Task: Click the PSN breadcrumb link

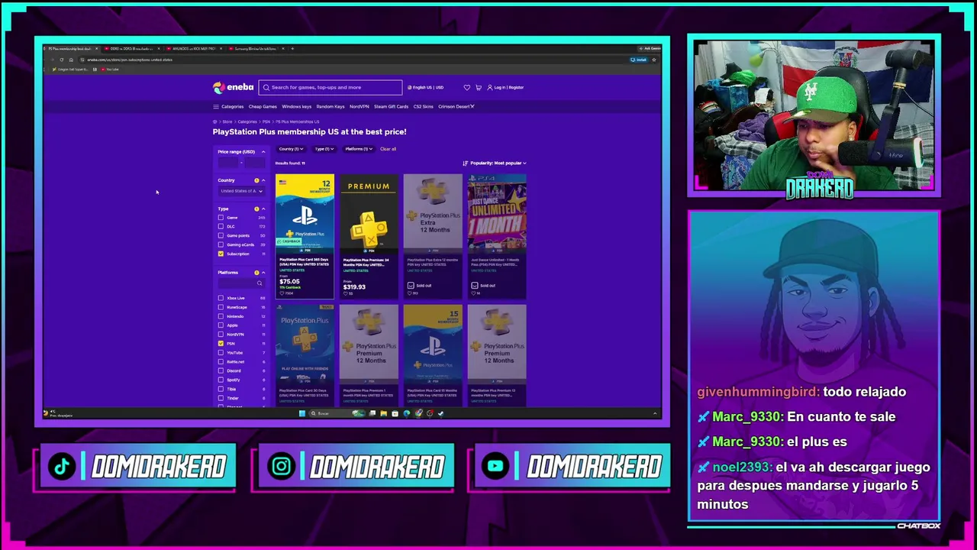Action: (266, 121)
